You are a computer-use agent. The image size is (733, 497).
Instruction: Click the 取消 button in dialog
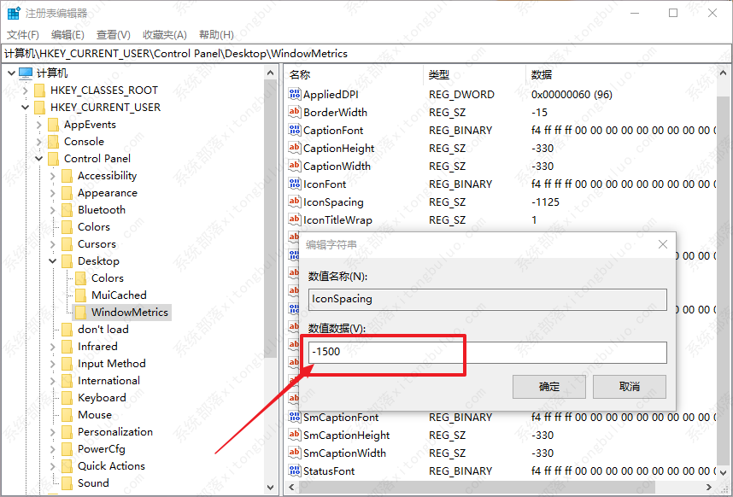coord(630,387)
